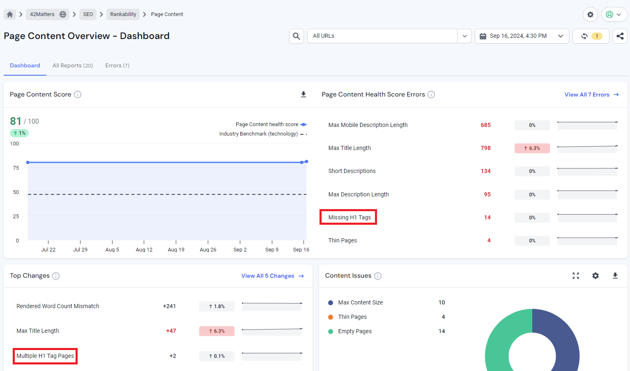
Task: Click the Rankability breadcrumb
Action: coord(123,14)
